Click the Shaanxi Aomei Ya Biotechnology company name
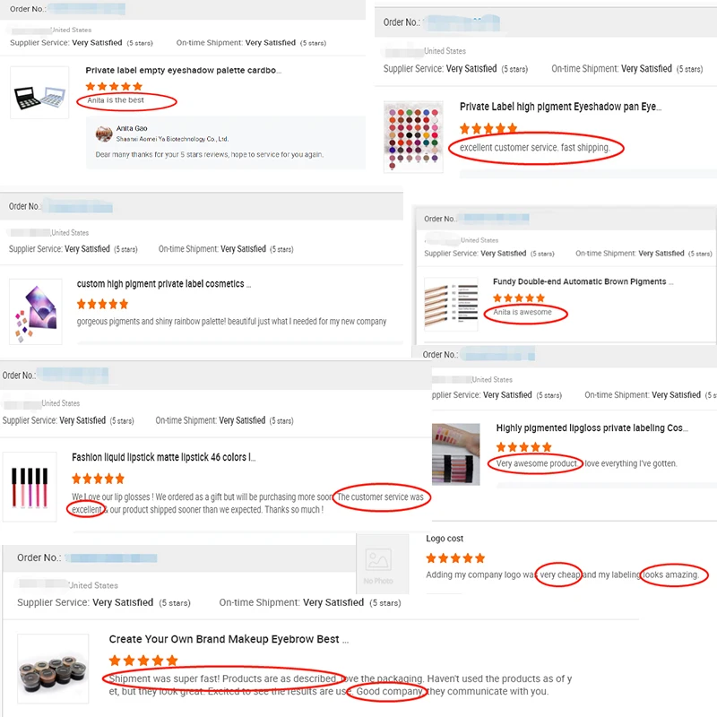 point(172,139)
